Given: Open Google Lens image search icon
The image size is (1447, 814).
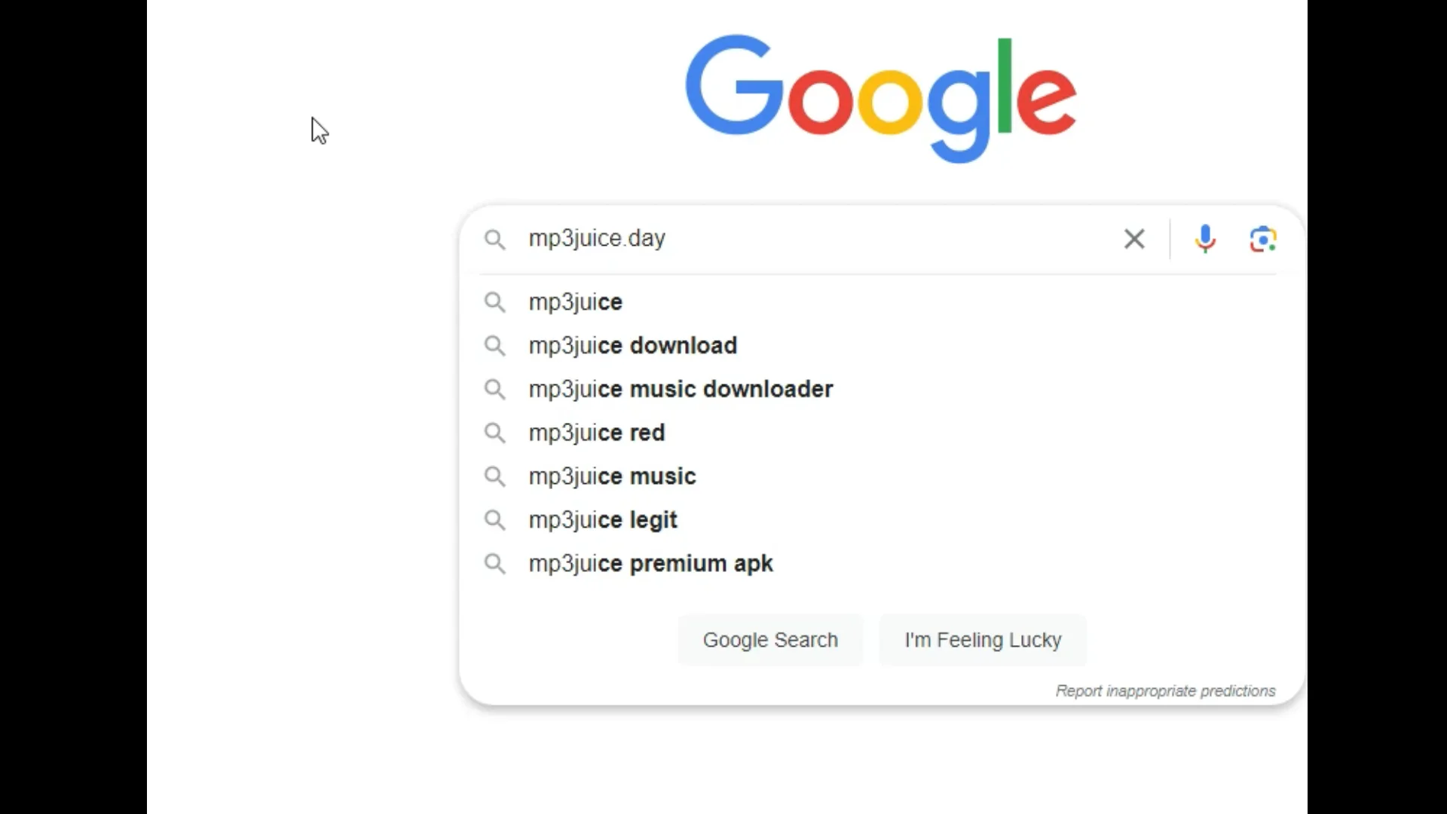Looking at the screenshot, I should pos(1262,239).
